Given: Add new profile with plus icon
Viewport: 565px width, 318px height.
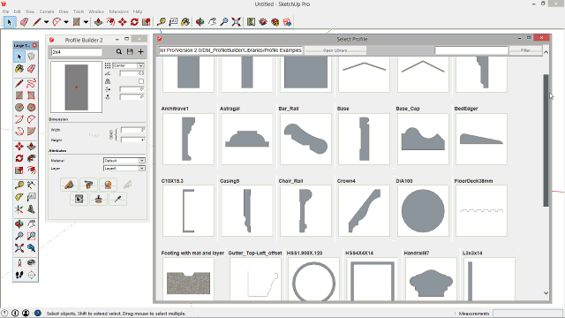Looking at the screenshot, I should [x=141, y=52].
